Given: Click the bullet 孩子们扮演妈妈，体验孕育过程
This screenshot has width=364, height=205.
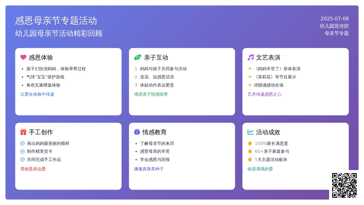Looking at the screenshot, I should pyautogui.click(x=56, y=69).
